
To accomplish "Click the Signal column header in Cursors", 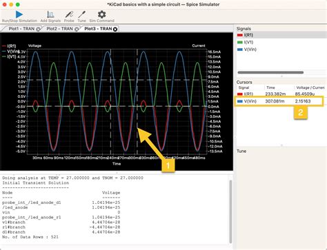I will click(244, 87).
